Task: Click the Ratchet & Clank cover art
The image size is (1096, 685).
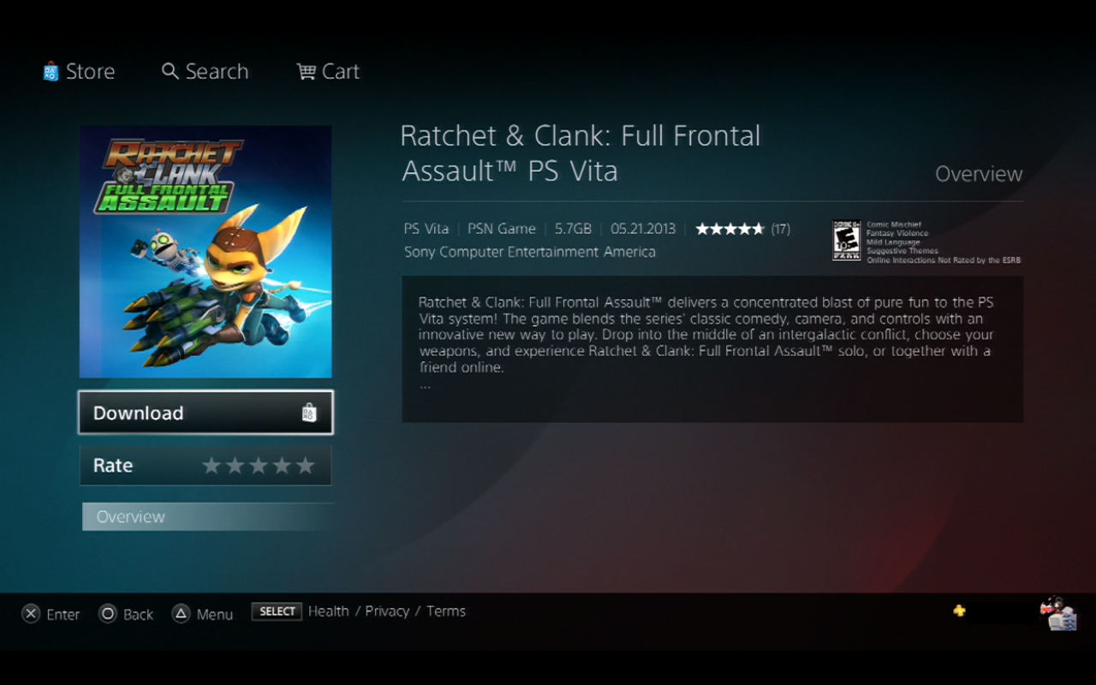Action: [x=205, y=252]
